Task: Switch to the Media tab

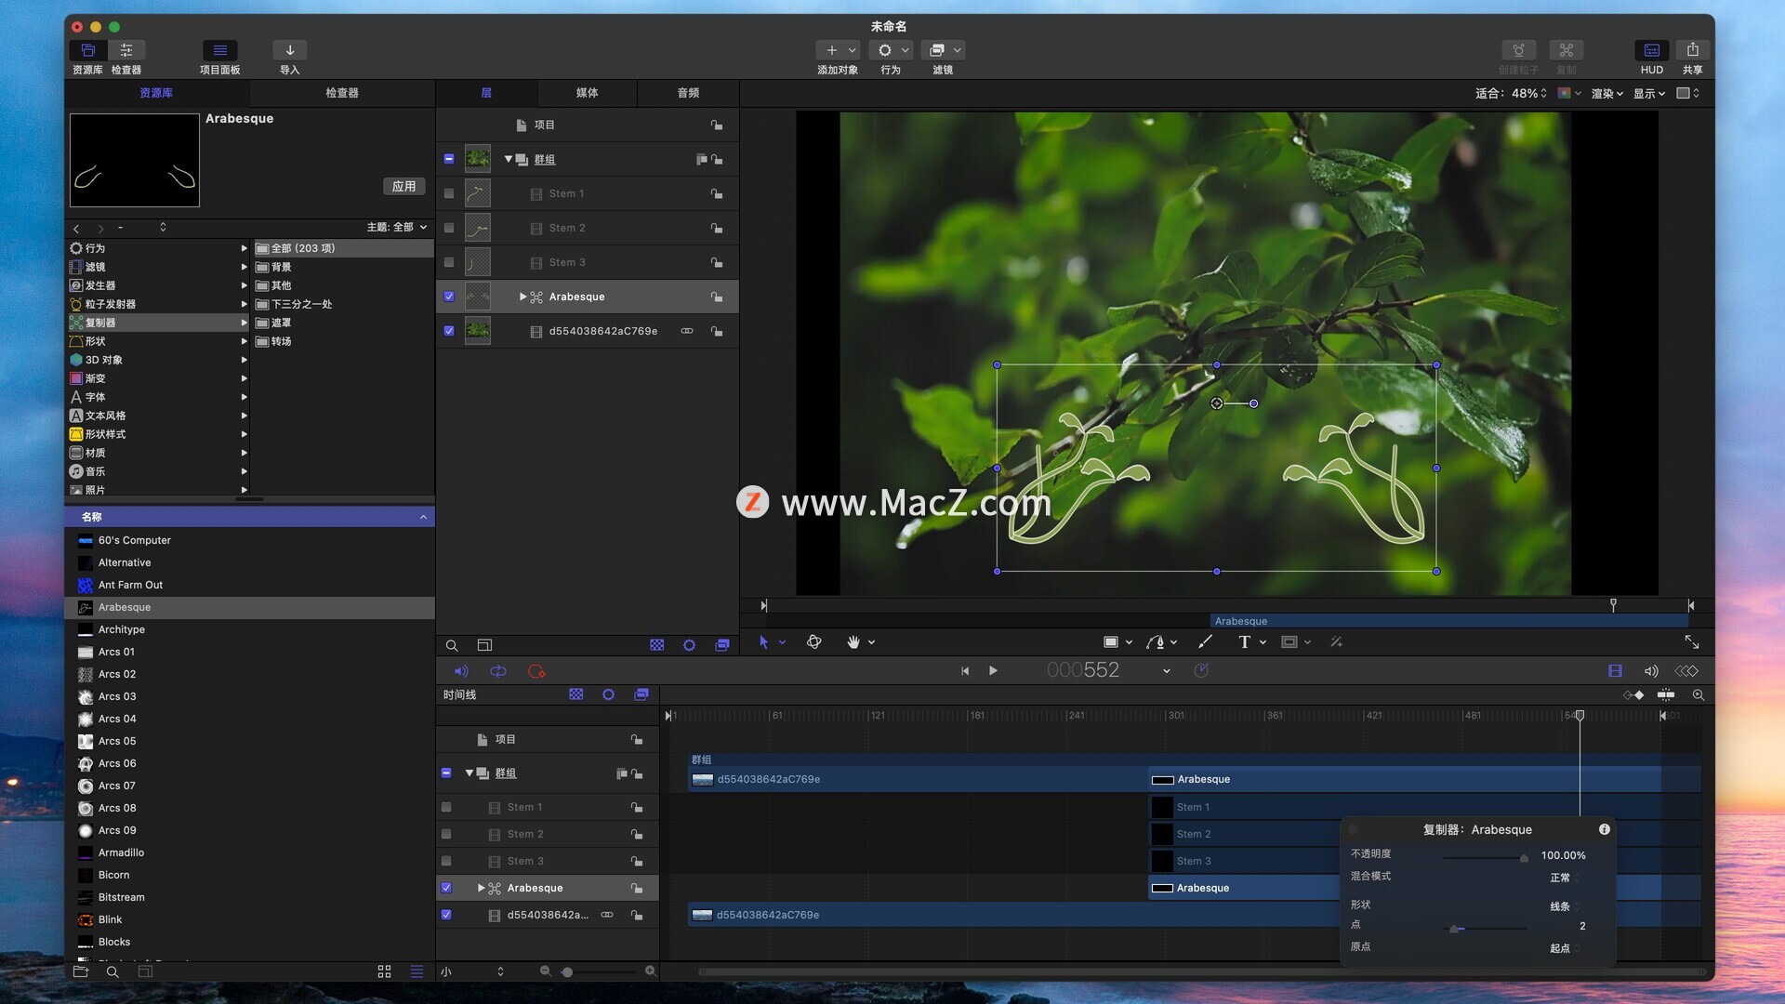Action: tap(587, 93)
